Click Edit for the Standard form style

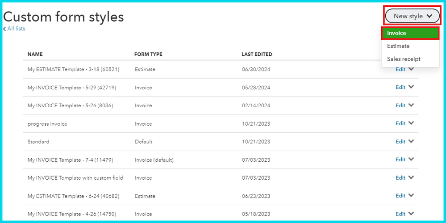tap(400, 142)
